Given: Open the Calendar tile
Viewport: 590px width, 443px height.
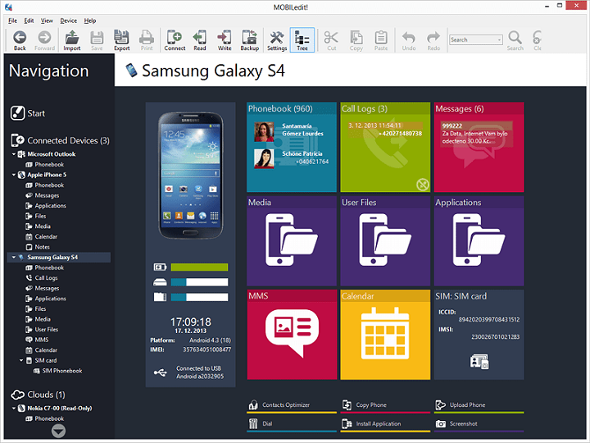Looking at the screenshot, I should tap(385, 335).
